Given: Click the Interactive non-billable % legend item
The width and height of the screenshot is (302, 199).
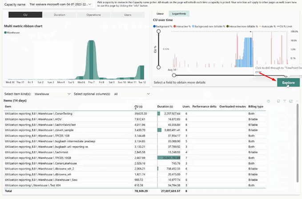Looking at the screenshot, I should point(242,26).
